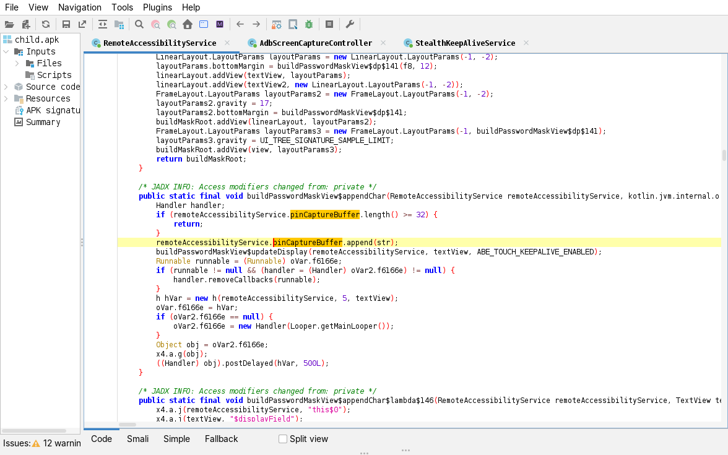
Task: Select the Summary tree item label
Action: pos(43,122)
